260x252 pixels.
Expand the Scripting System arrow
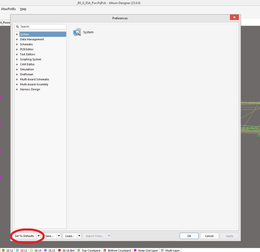(x=17, y=59)
